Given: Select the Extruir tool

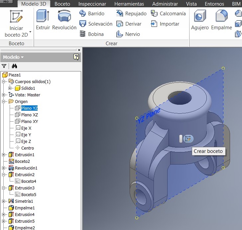Looking at the screenshot, I should [43, 20].
